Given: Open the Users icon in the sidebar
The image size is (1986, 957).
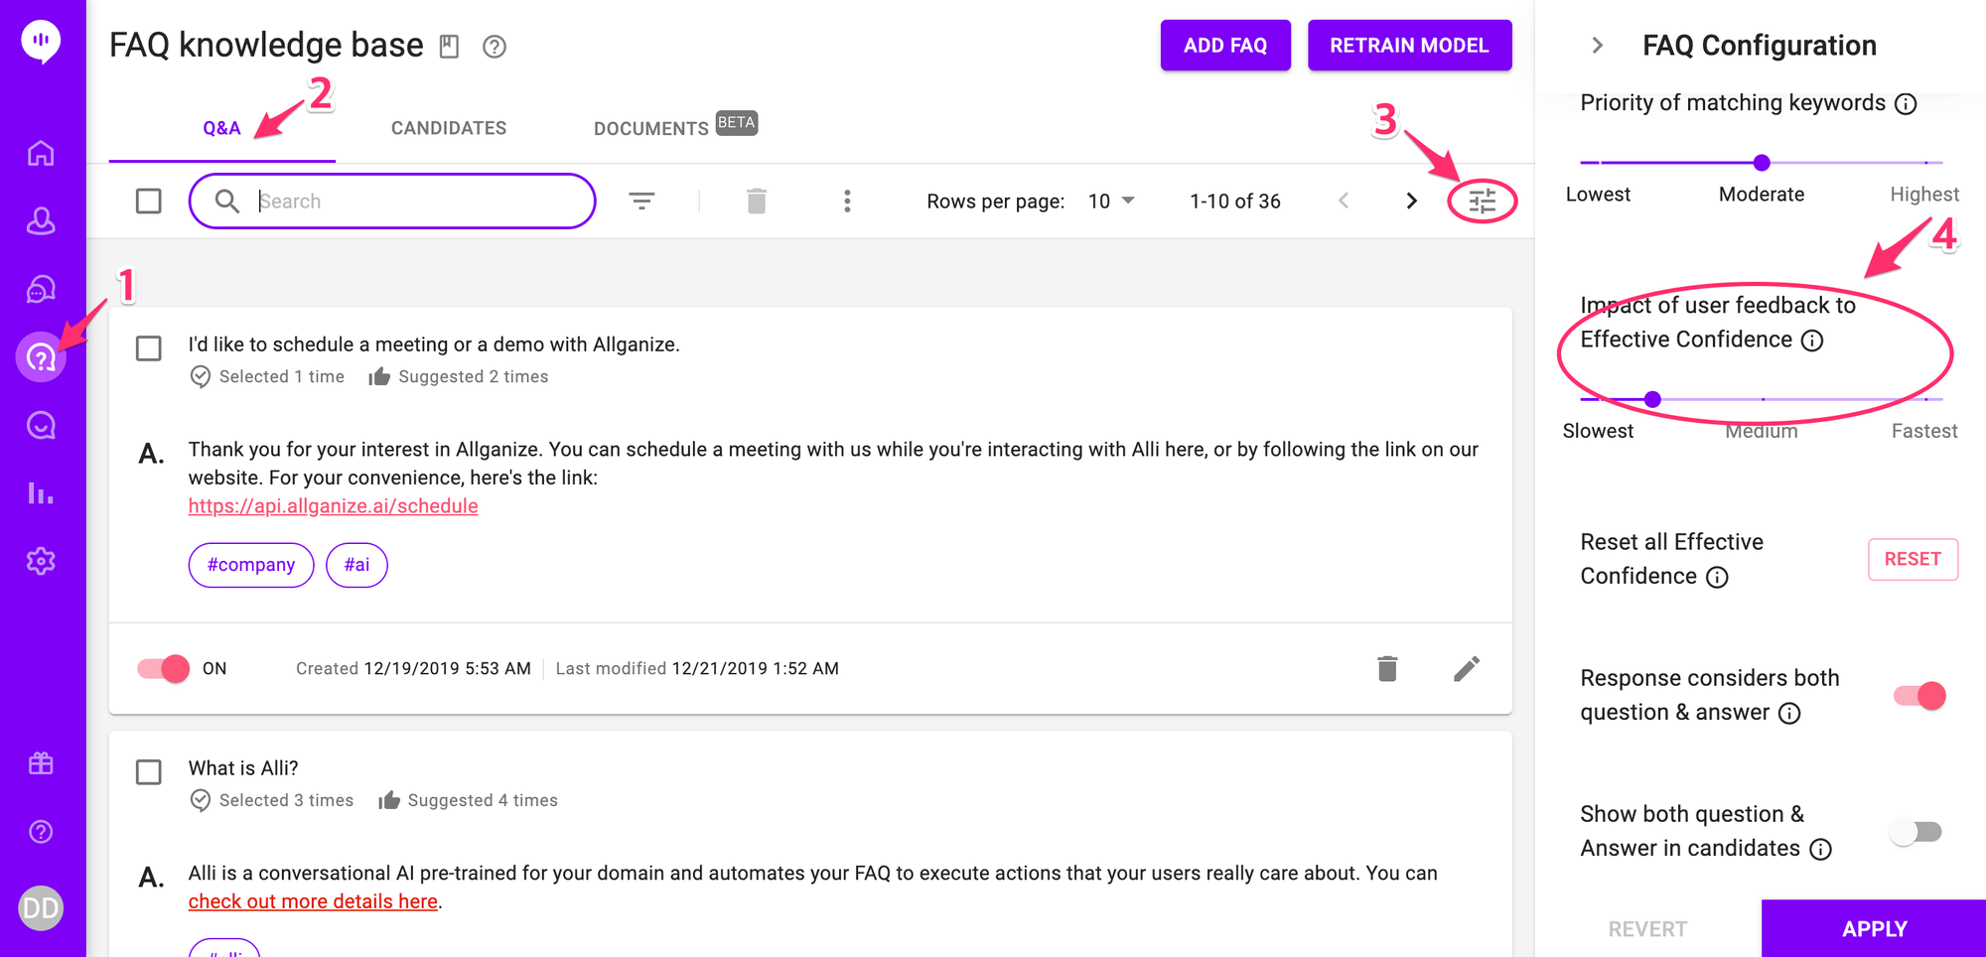Looking at the screenshot, I should coord(41,220).
